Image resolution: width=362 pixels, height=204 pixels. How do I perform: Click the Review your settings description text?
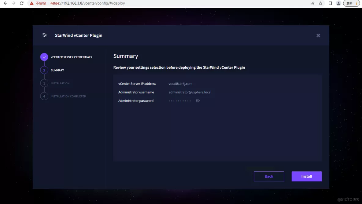(179, 67)
